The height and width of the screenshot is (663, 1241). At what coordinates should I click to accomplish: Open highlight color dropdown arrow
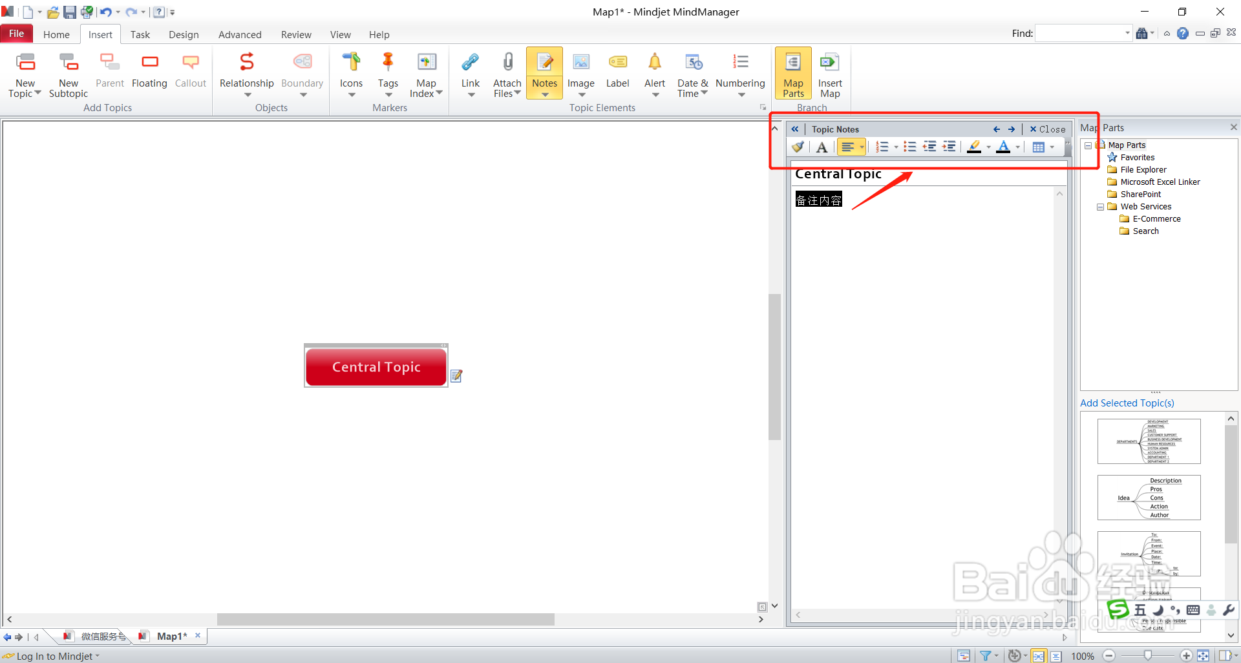click(x=988, y=147)
